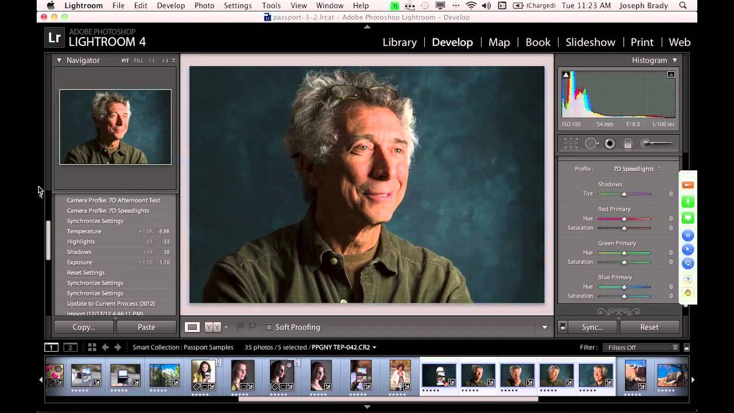
Task: Switch to the Slideshow module
Action: 591,42
